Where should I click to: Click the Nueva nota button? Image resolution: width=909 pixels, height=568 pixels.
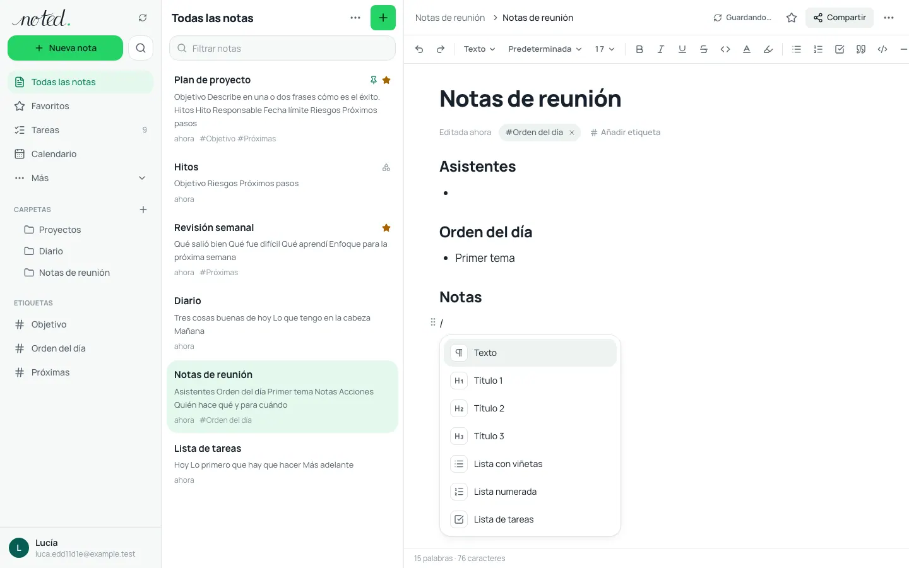66,48
